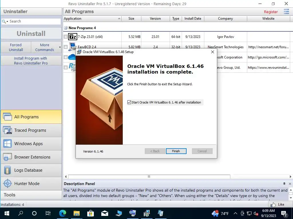Activate Hunter Mode
Image resolution: width=293 pixels, height=219 pixels.
[x=31, y=183]
